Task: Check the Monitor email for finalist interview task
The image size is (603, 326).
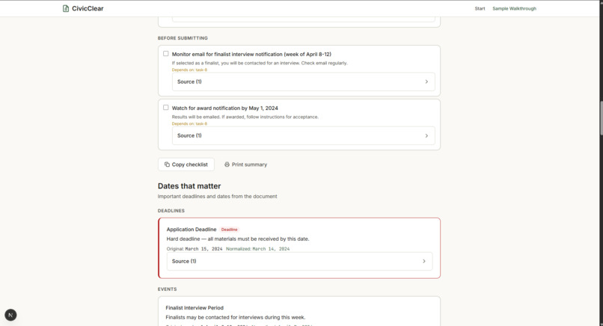Action: [x=166, y=54]
